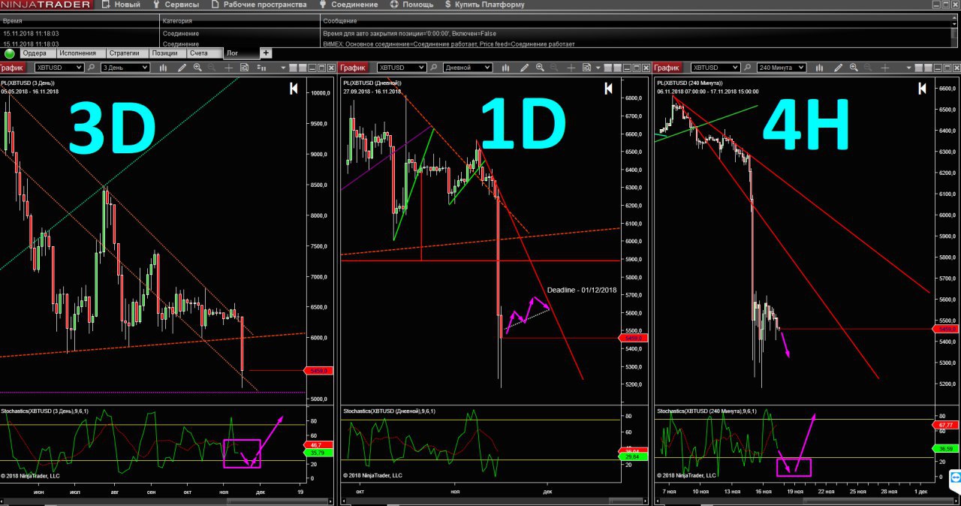Viewport: 961px width, 506px height.
Task: Select the Deadline - 01/12/2018 text label
Action: coord(581,290)
